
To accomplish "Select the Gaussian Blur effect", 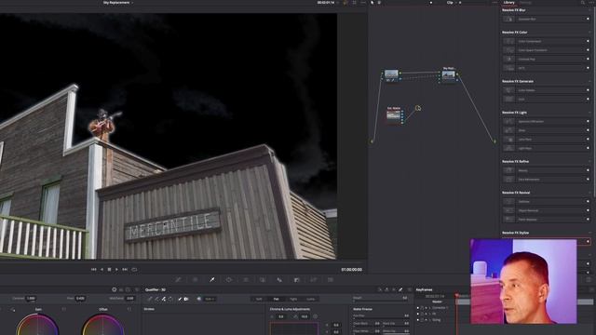I will 546,19.
